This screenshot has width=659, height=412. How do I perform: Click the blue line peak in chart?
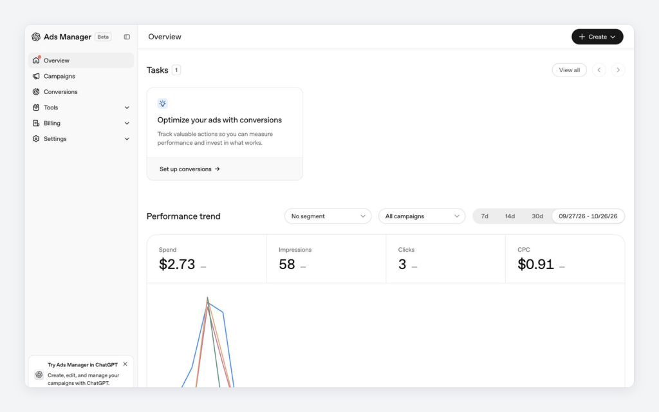pyautogui.click(x=208, y=301)
